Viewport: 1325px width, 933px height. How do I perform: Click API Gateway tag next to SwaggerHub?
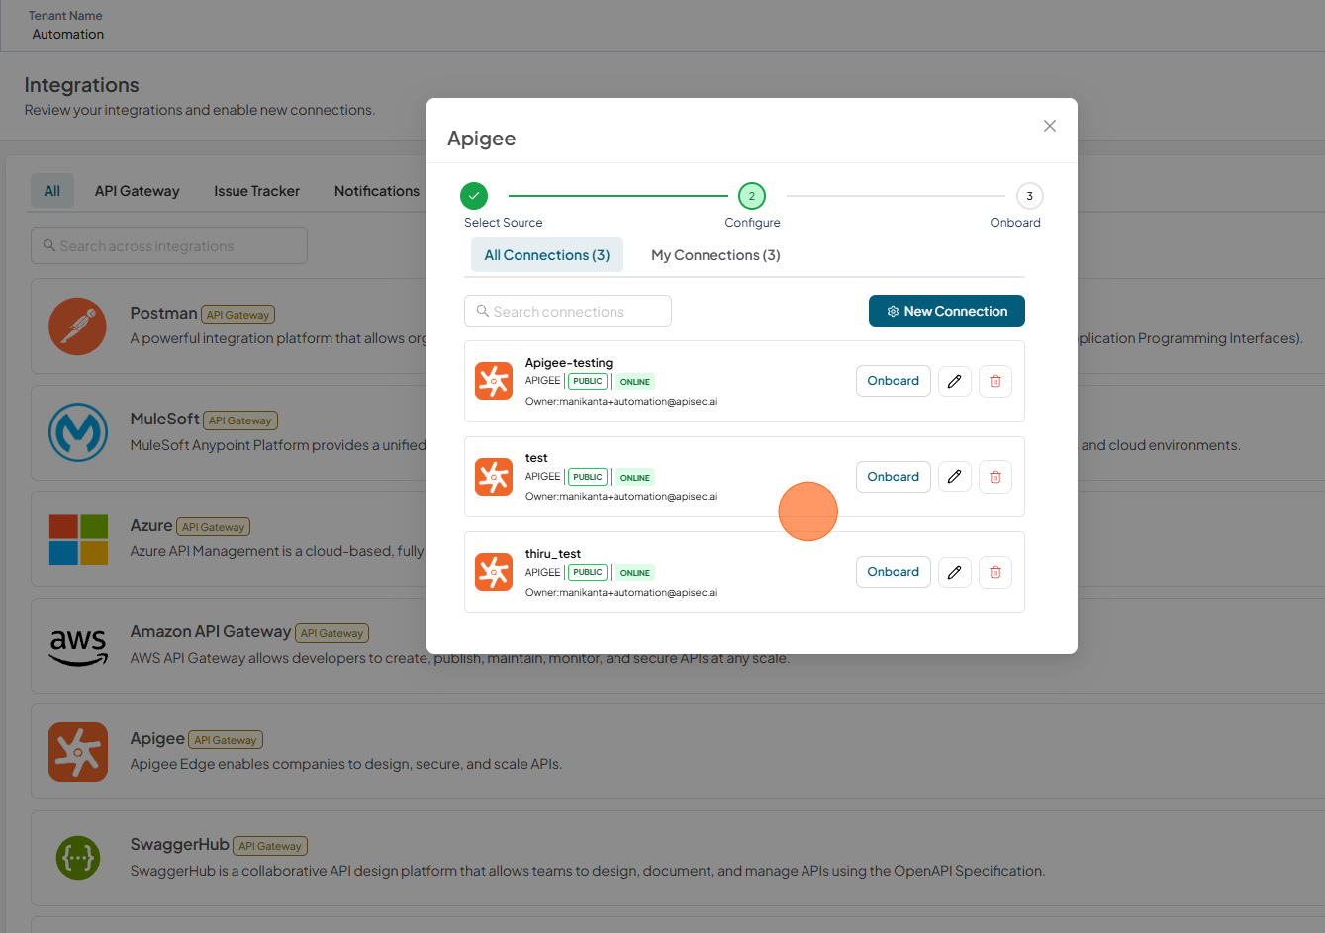[270, 846]
